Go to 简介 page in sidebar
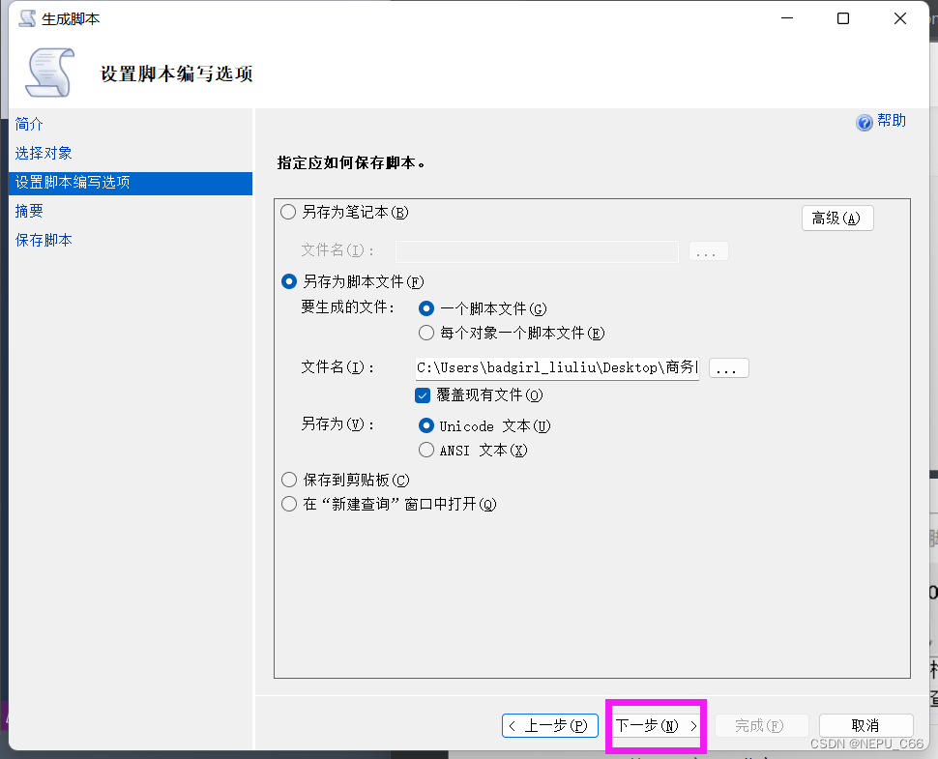The height and width of the screenshot is (759, 938). 29,125
